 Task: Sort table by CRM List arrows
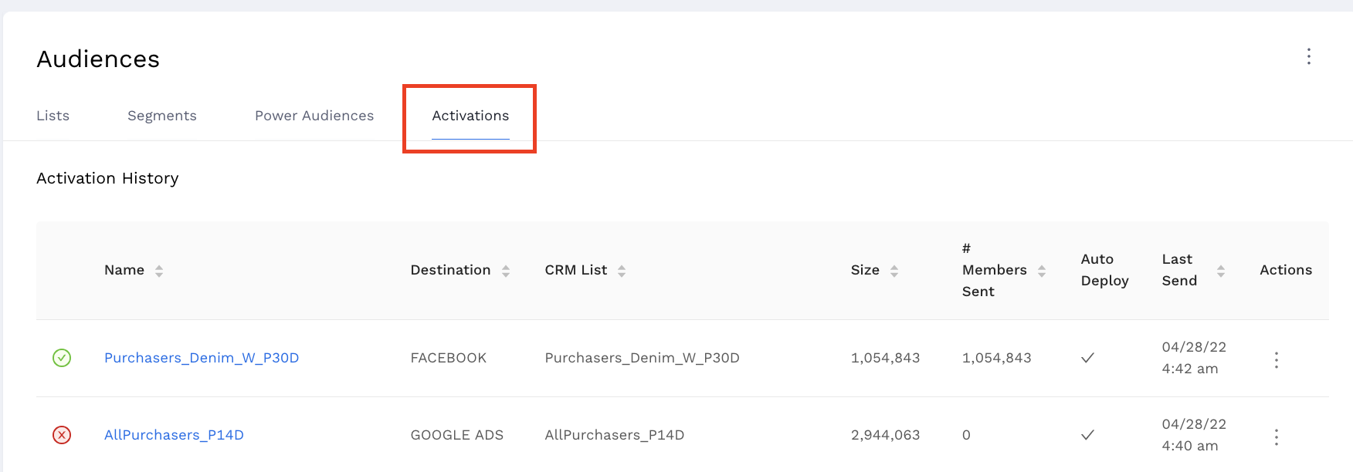tap(622, 271)
